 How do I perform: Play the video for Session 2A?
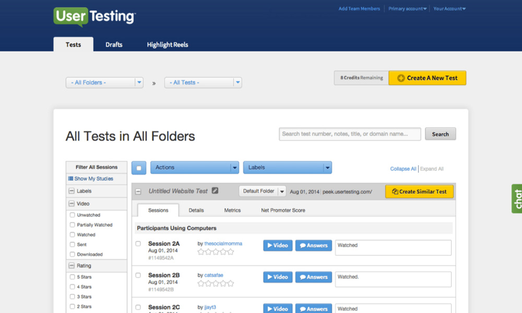click(x=277, y=245)
